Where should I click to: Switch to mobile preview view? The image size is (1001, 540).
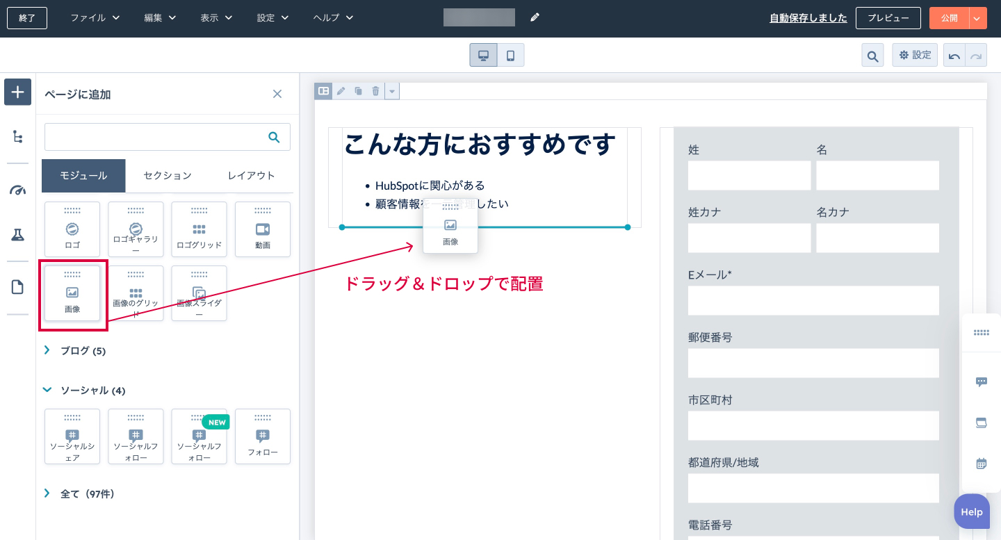(x=510, y=55)
